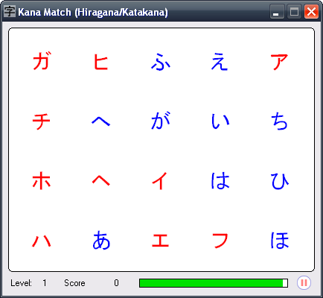Select the red katakana ヘ tile
Viewport: 323px width, 298px height.
pos(101,180)
